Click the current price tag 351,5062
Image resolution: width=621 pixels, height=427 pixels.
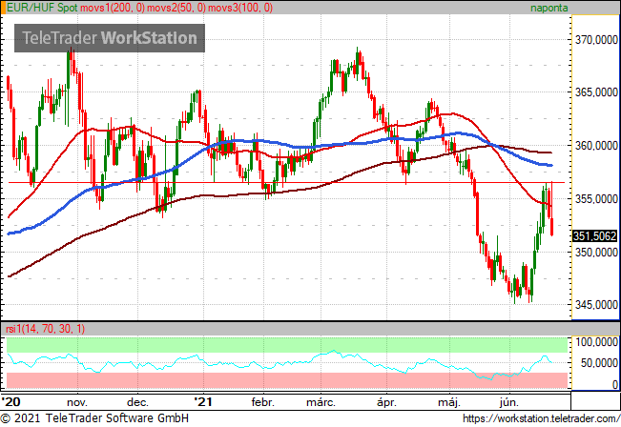click(x=595, y=236)
